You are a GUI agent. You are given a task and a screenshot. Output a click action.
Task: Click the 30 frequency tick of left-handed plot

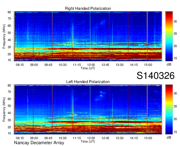9,120
